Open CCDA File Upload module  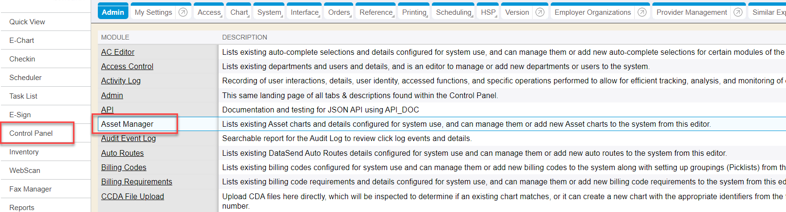pos(132,196)
